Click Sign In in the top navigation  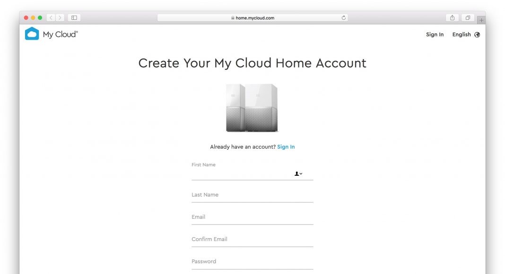click(435, 34)
